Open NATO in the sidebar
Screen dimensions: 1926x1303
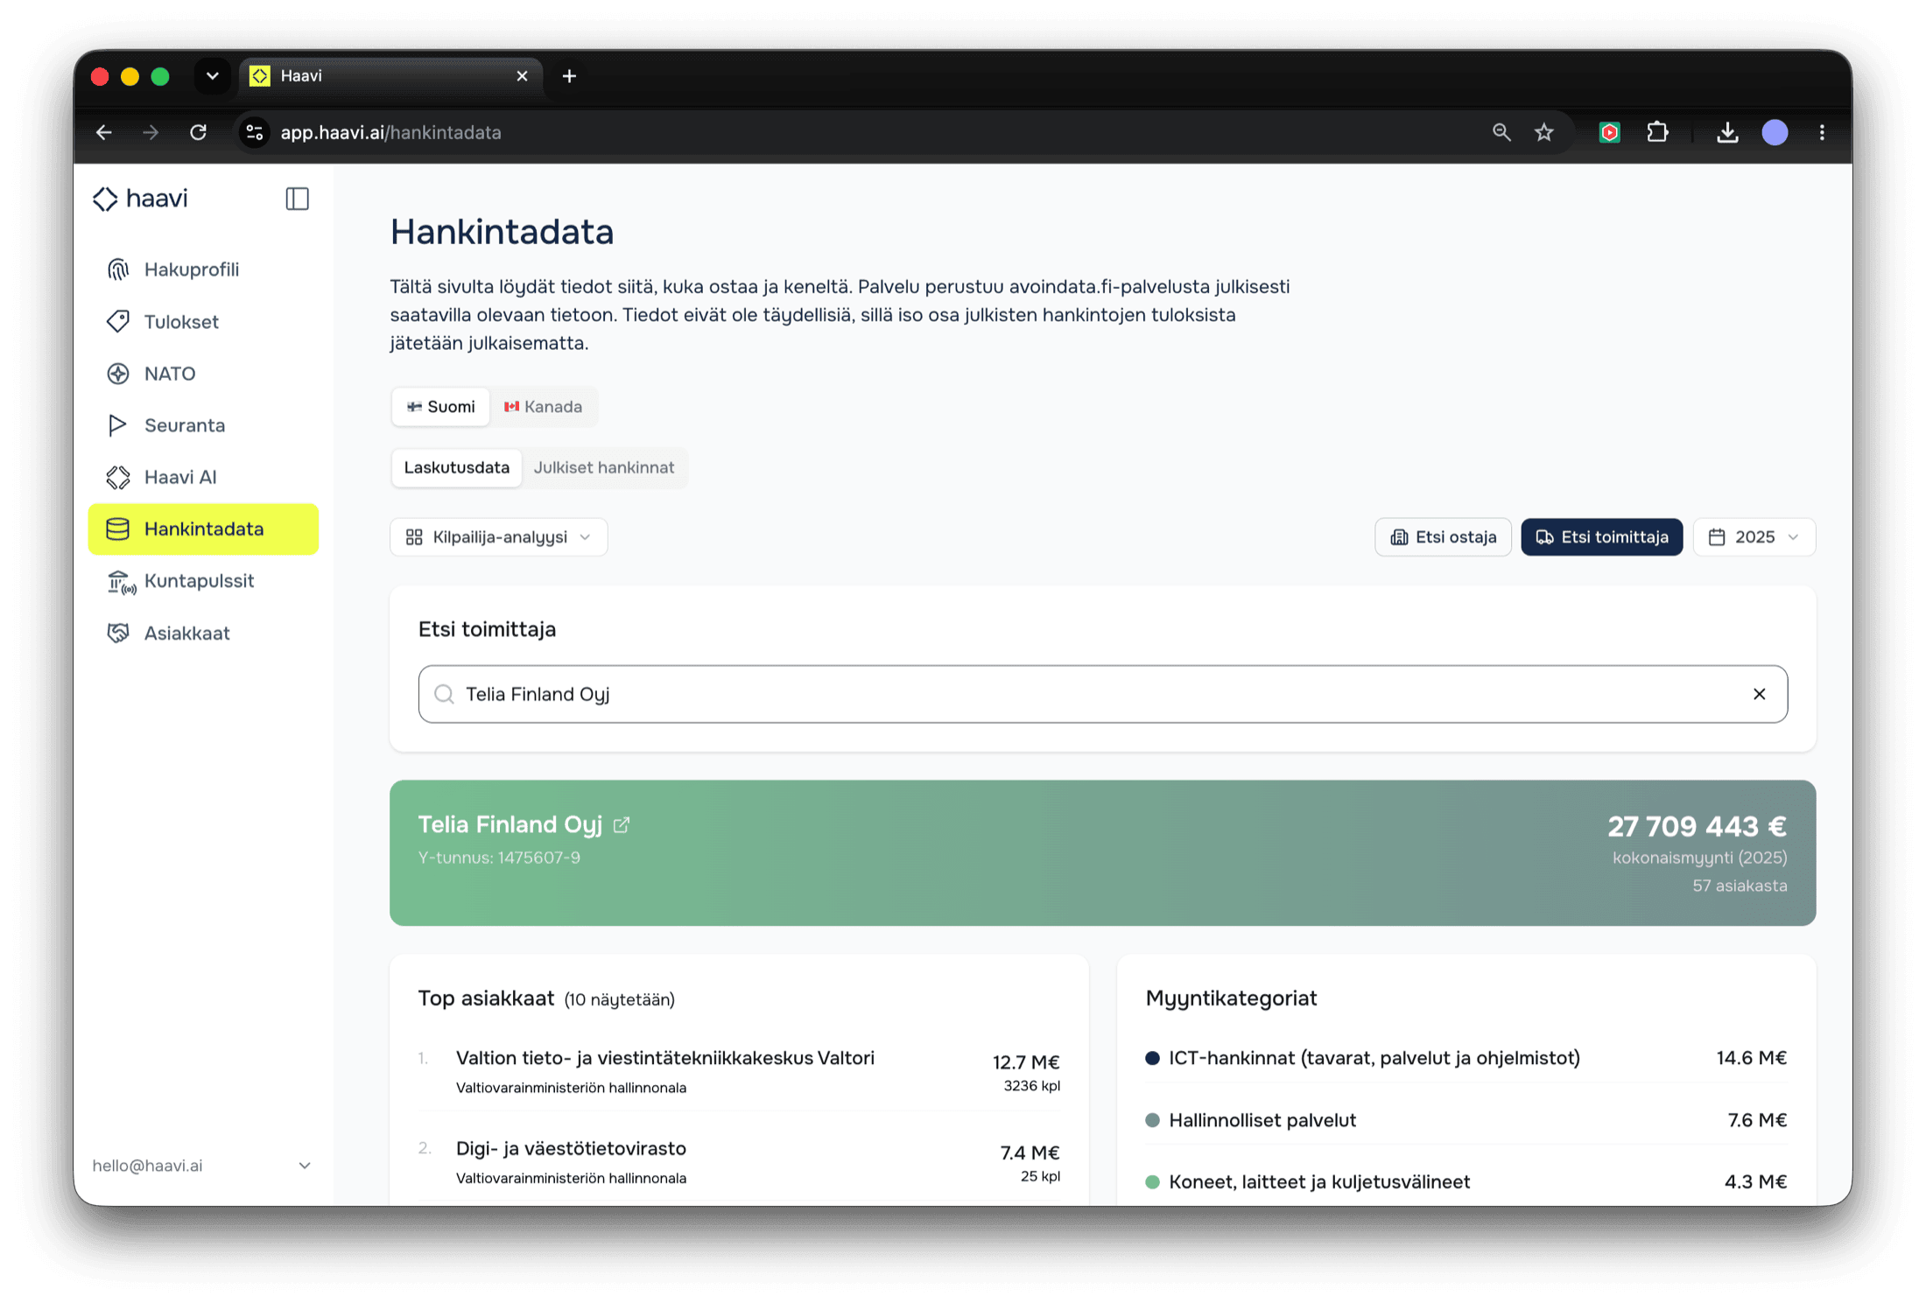[202, 374]
